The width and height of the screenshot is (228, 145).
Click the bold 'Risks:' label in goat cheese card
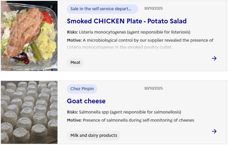pos(72,112)
